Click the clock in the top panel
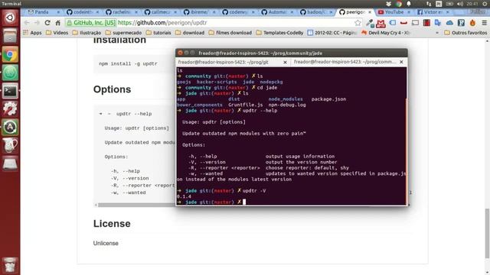The height and width of the screenshot is (275, 490). tap(472, 4)
